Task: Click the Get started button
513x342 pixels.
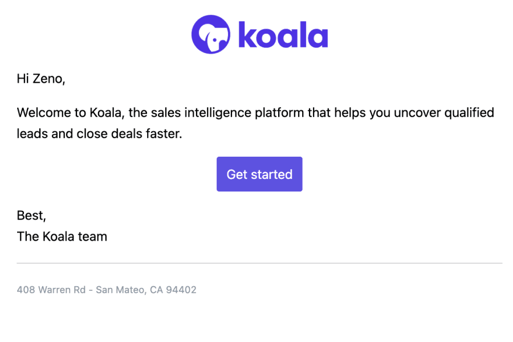Action: click(x=259, y=174)
